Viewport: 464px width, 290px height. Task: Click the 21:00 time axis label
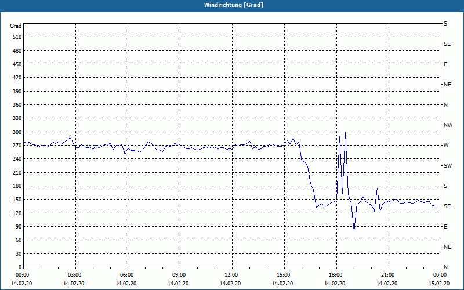tap(389, 275)
